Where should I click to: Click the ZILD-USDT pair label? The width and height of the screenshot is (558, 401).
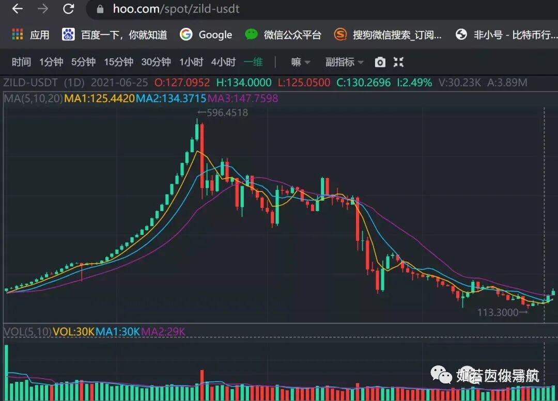(30, 83)
